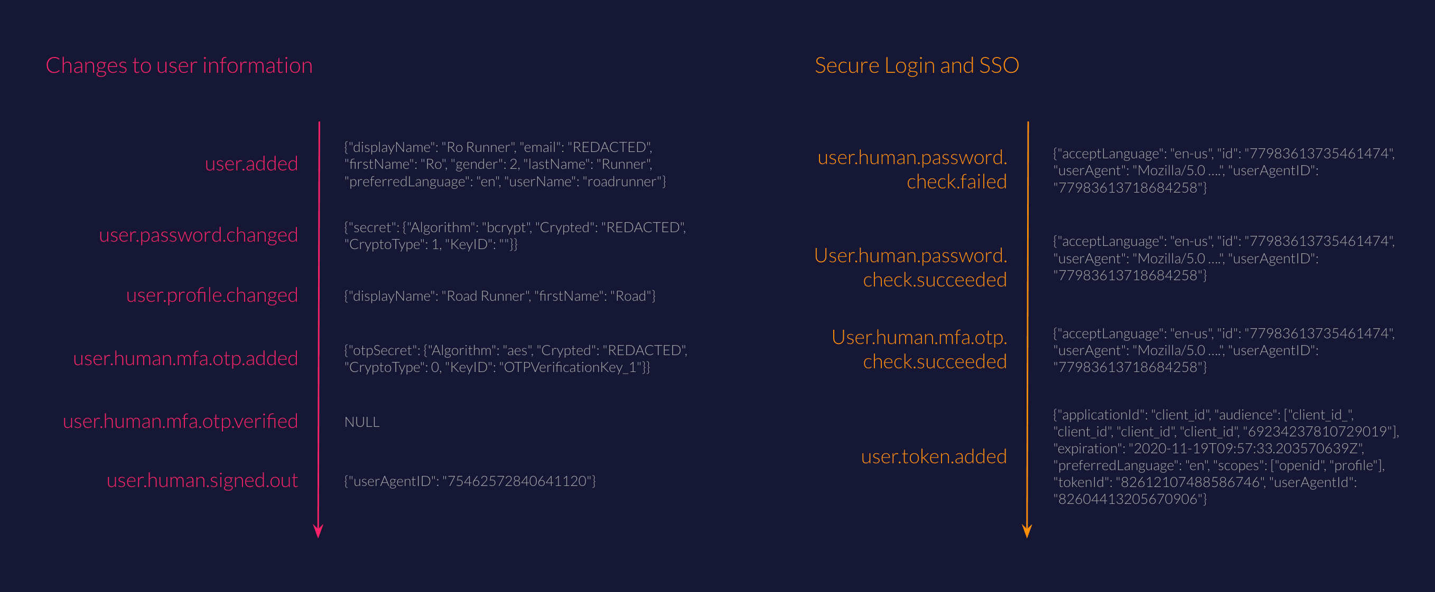Click the "Road Runner" displayName JSON payload

click(x=500, y=296)
